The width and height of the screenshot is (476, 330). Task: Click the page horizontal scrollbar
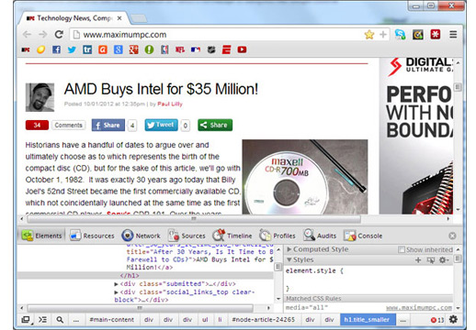194,219
